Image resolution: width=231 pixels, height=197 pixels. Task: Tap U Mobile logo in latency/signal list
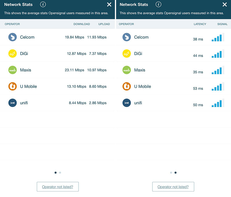pos(126,86)
